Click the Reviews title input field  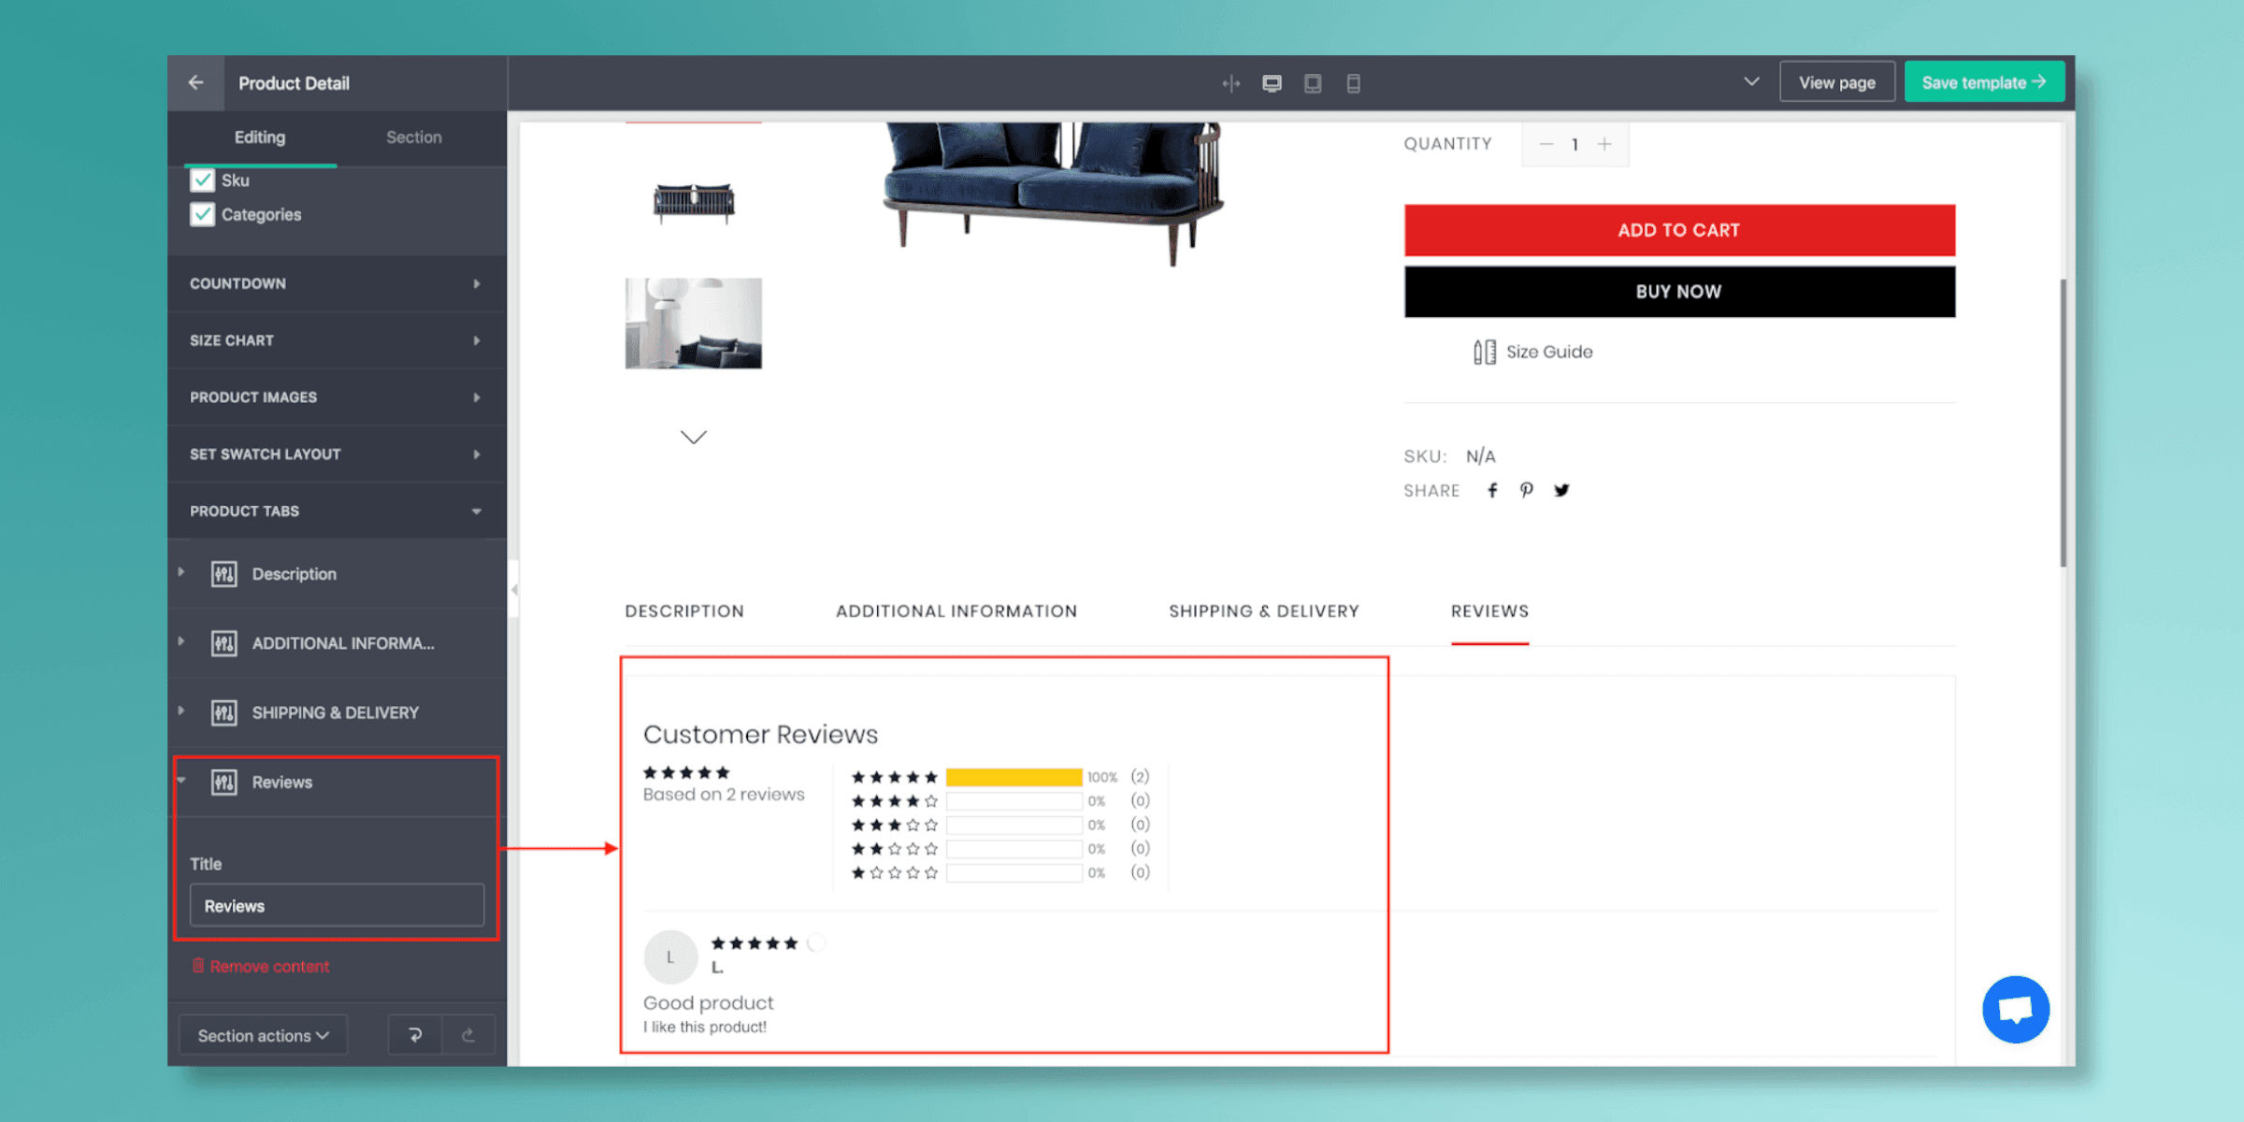pyautogui.click(x=337, y=906)
